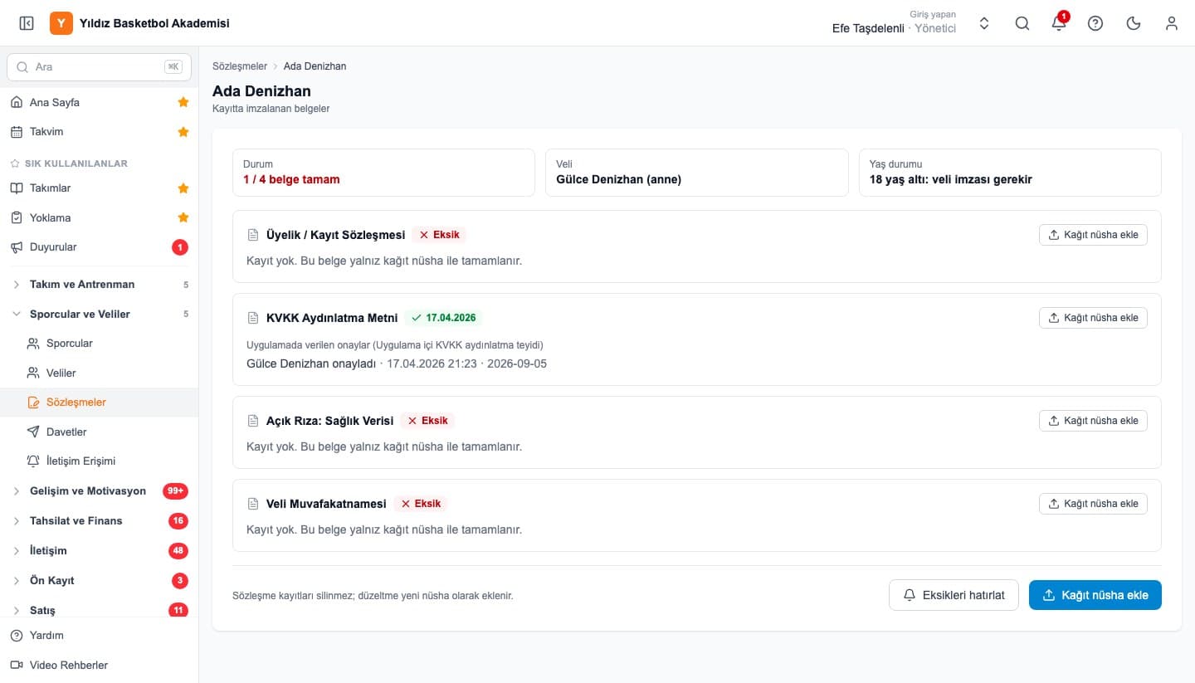Click the blue Kağıt nüsha ekle button
The image size is (1195, 683).
click(x=1095, y=595)
